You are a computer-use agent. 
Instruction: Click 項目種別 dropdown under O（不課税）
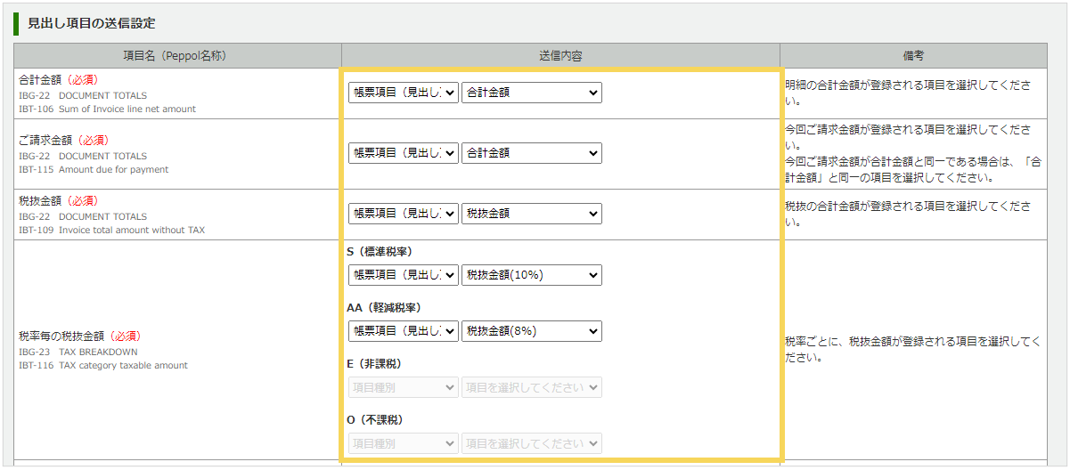[403, 443]
